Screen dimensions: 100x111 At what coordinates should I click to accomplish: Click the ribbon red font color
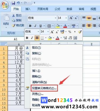(65, 26)
